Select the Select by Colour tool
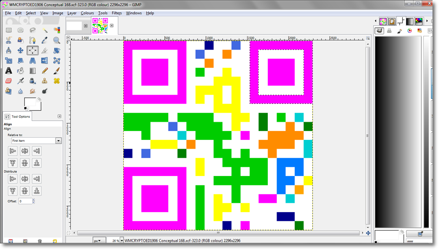 click(57, 30)
